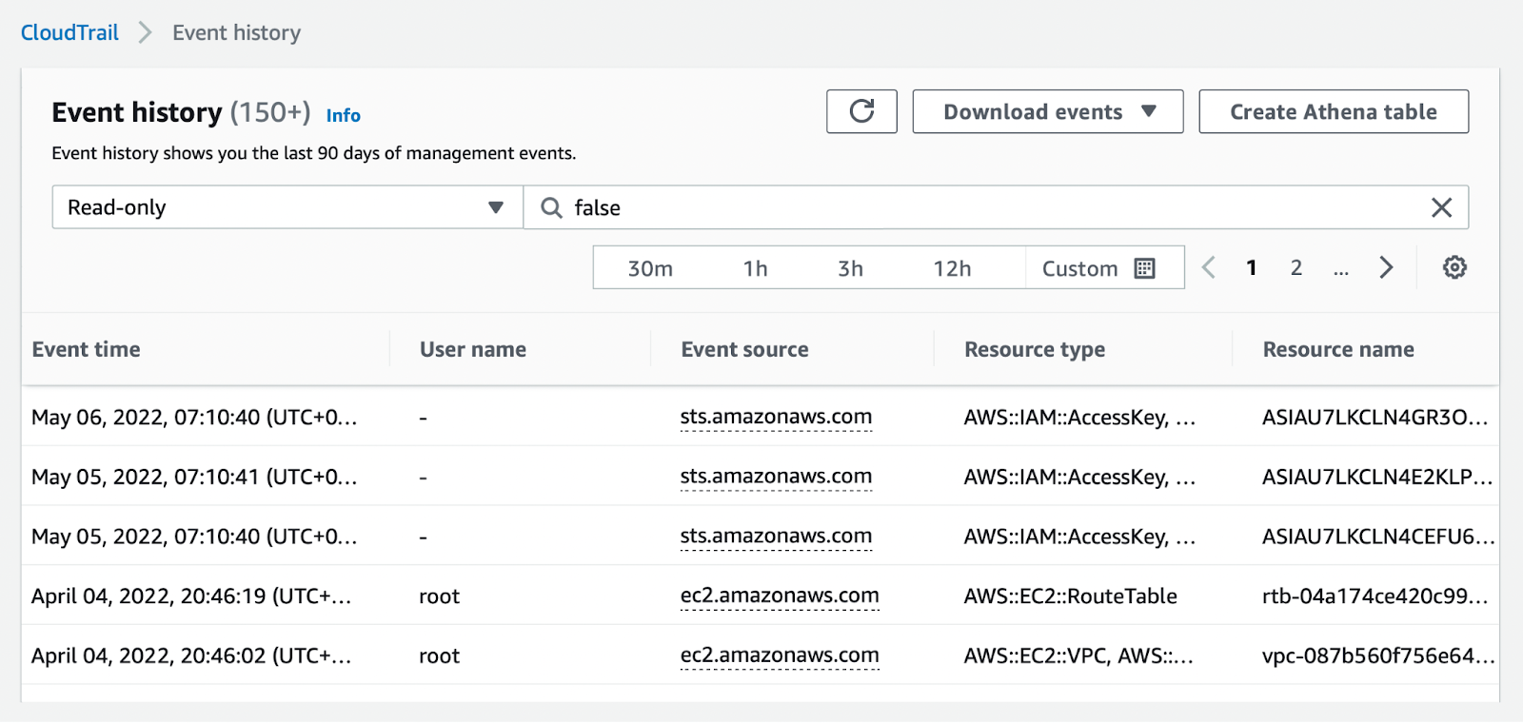Select the 1h time range
This screenshot has height=723, width=1523.
tap(755, 268)
